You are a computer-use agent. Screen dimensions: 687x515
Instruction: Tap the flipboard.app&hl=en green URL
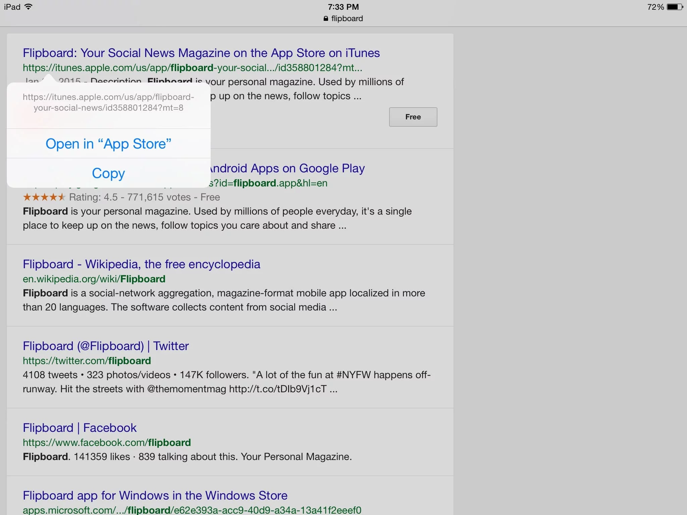pos(268,183)
